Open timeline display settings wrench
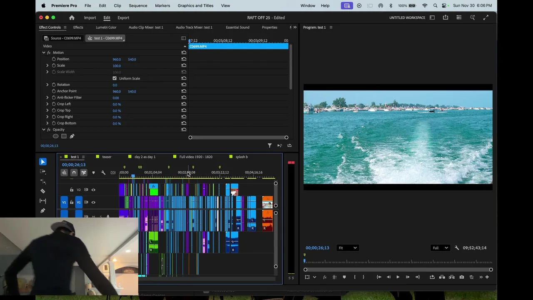The image size is (533, 300). pos(103,172)
